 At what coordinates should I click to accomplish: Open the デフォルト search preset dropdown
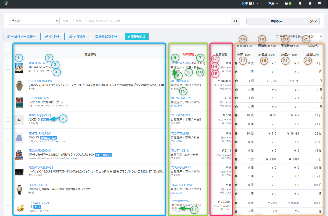(34, 21)
